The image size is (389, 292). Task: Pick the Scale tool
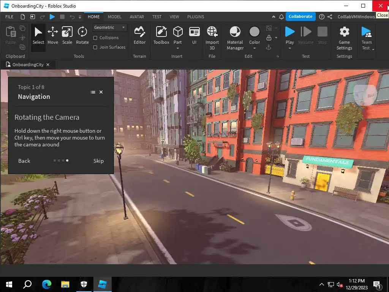[67, 36]
